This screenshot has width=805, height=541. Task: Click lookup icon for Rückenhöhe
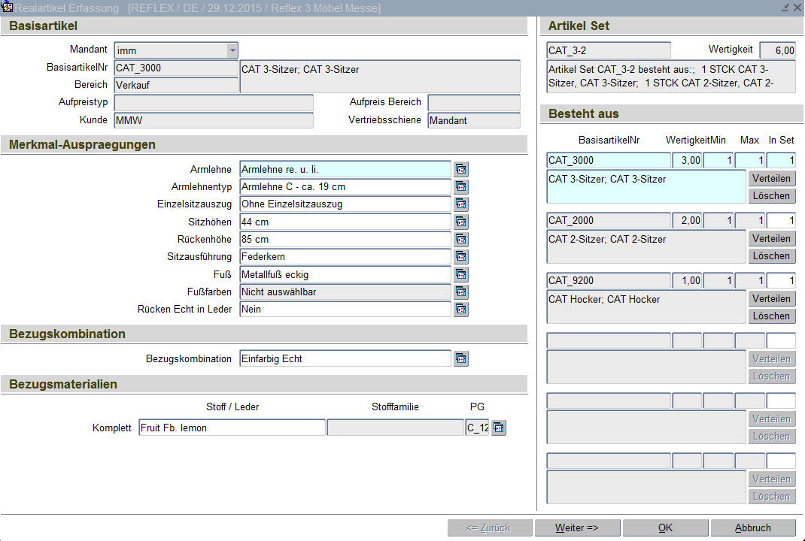(x=461, y=240)
